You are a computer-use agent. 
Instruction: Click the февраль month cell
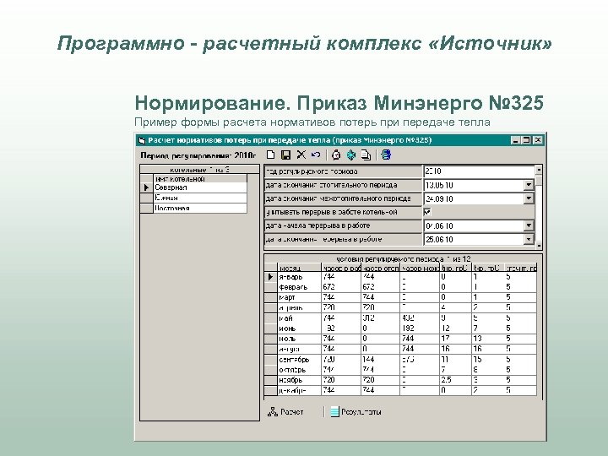[x=299, y=287]
